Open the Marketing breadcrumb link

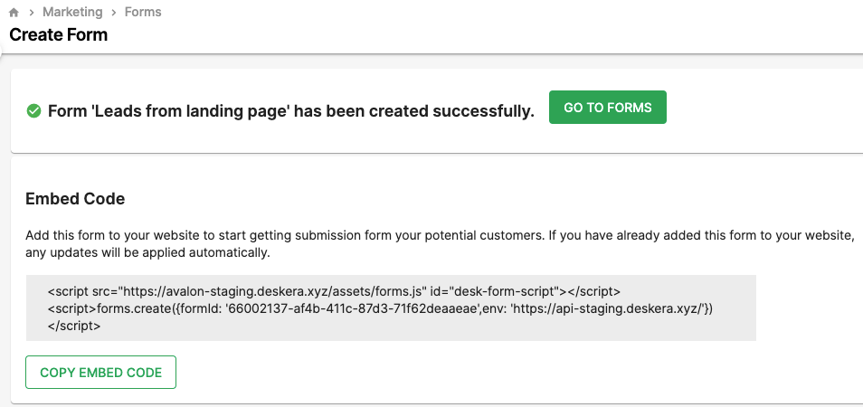tap(72, 12)
